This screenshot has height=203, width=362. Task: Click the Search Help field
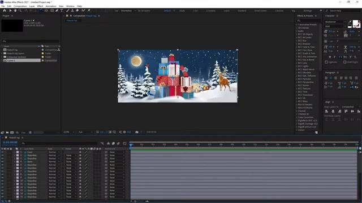(343, 11)
